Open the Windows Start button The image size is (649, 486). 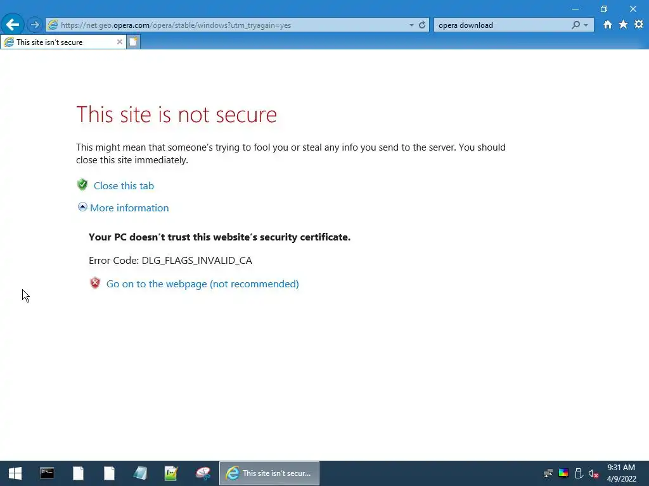tap(15, 473)
